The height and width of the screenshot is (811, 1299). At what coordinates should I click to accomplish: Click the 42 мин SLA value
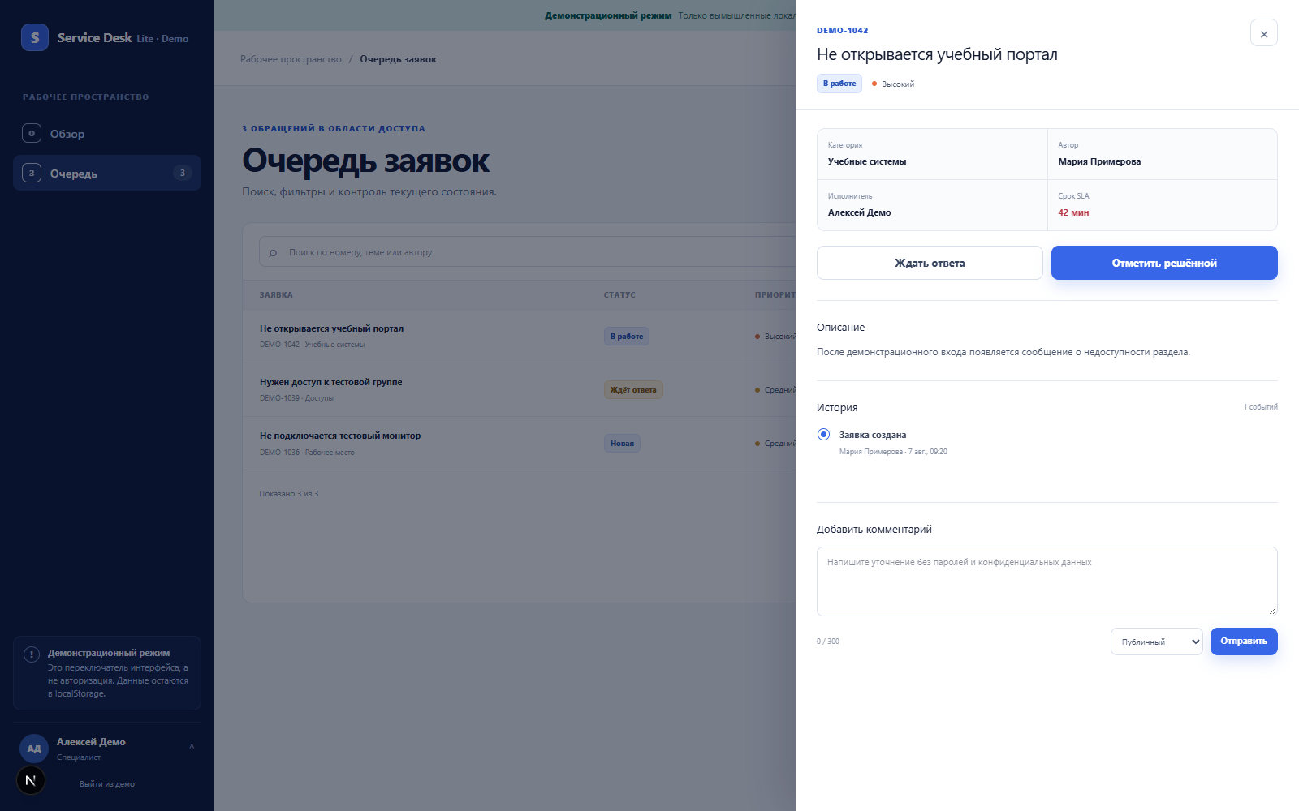pos(1073,212)
